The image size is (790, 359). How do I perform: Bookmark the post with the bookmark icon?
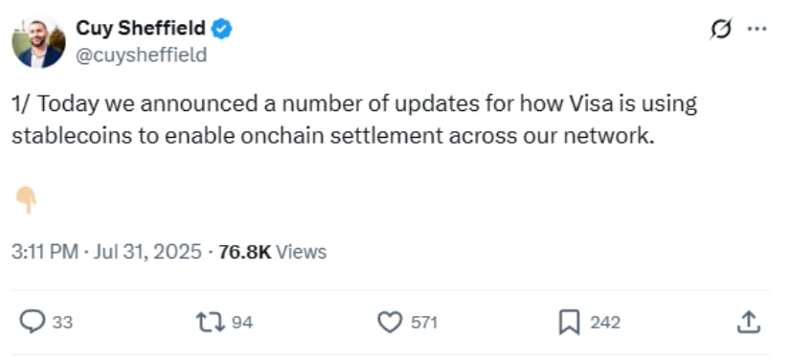[x=570, y=323]
